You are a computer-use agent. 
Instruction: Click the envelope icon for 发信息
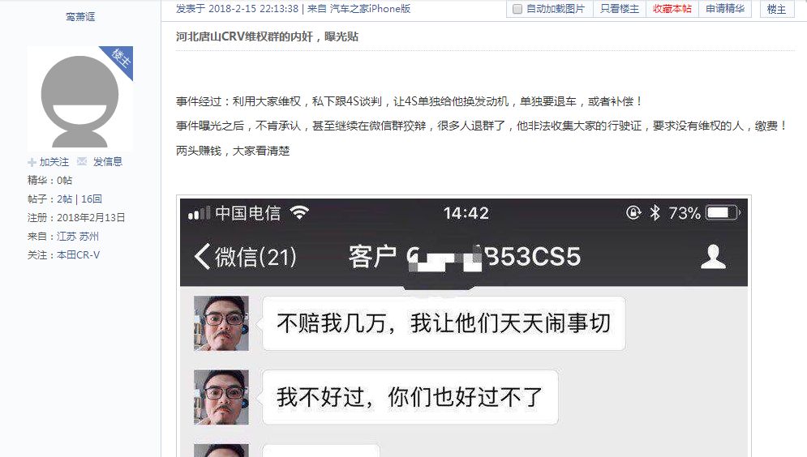tap(82, 161)
